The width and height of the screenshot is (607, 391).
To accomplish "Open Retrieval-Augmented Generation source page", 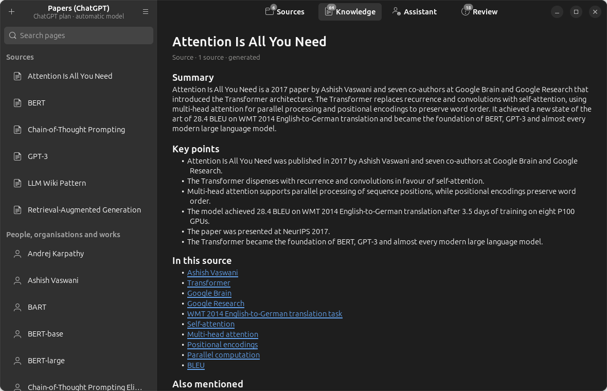I will coord(79,210).
